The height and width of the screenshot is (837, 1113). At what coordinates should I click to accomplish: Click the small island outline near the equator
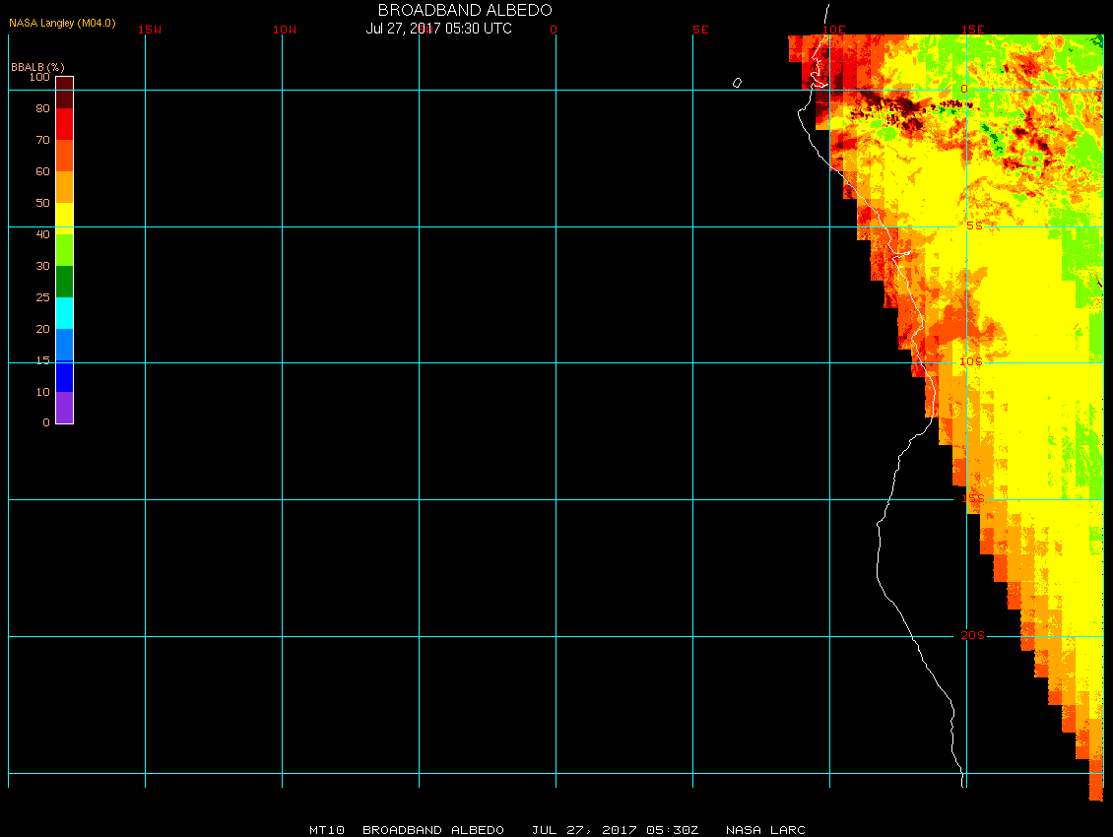pos(737,83)
